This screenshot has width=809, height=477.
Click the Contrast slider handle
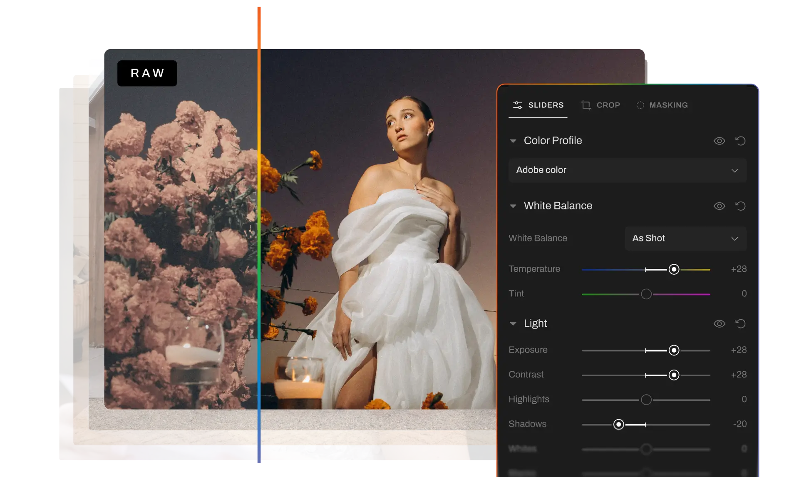click(674, 375)
